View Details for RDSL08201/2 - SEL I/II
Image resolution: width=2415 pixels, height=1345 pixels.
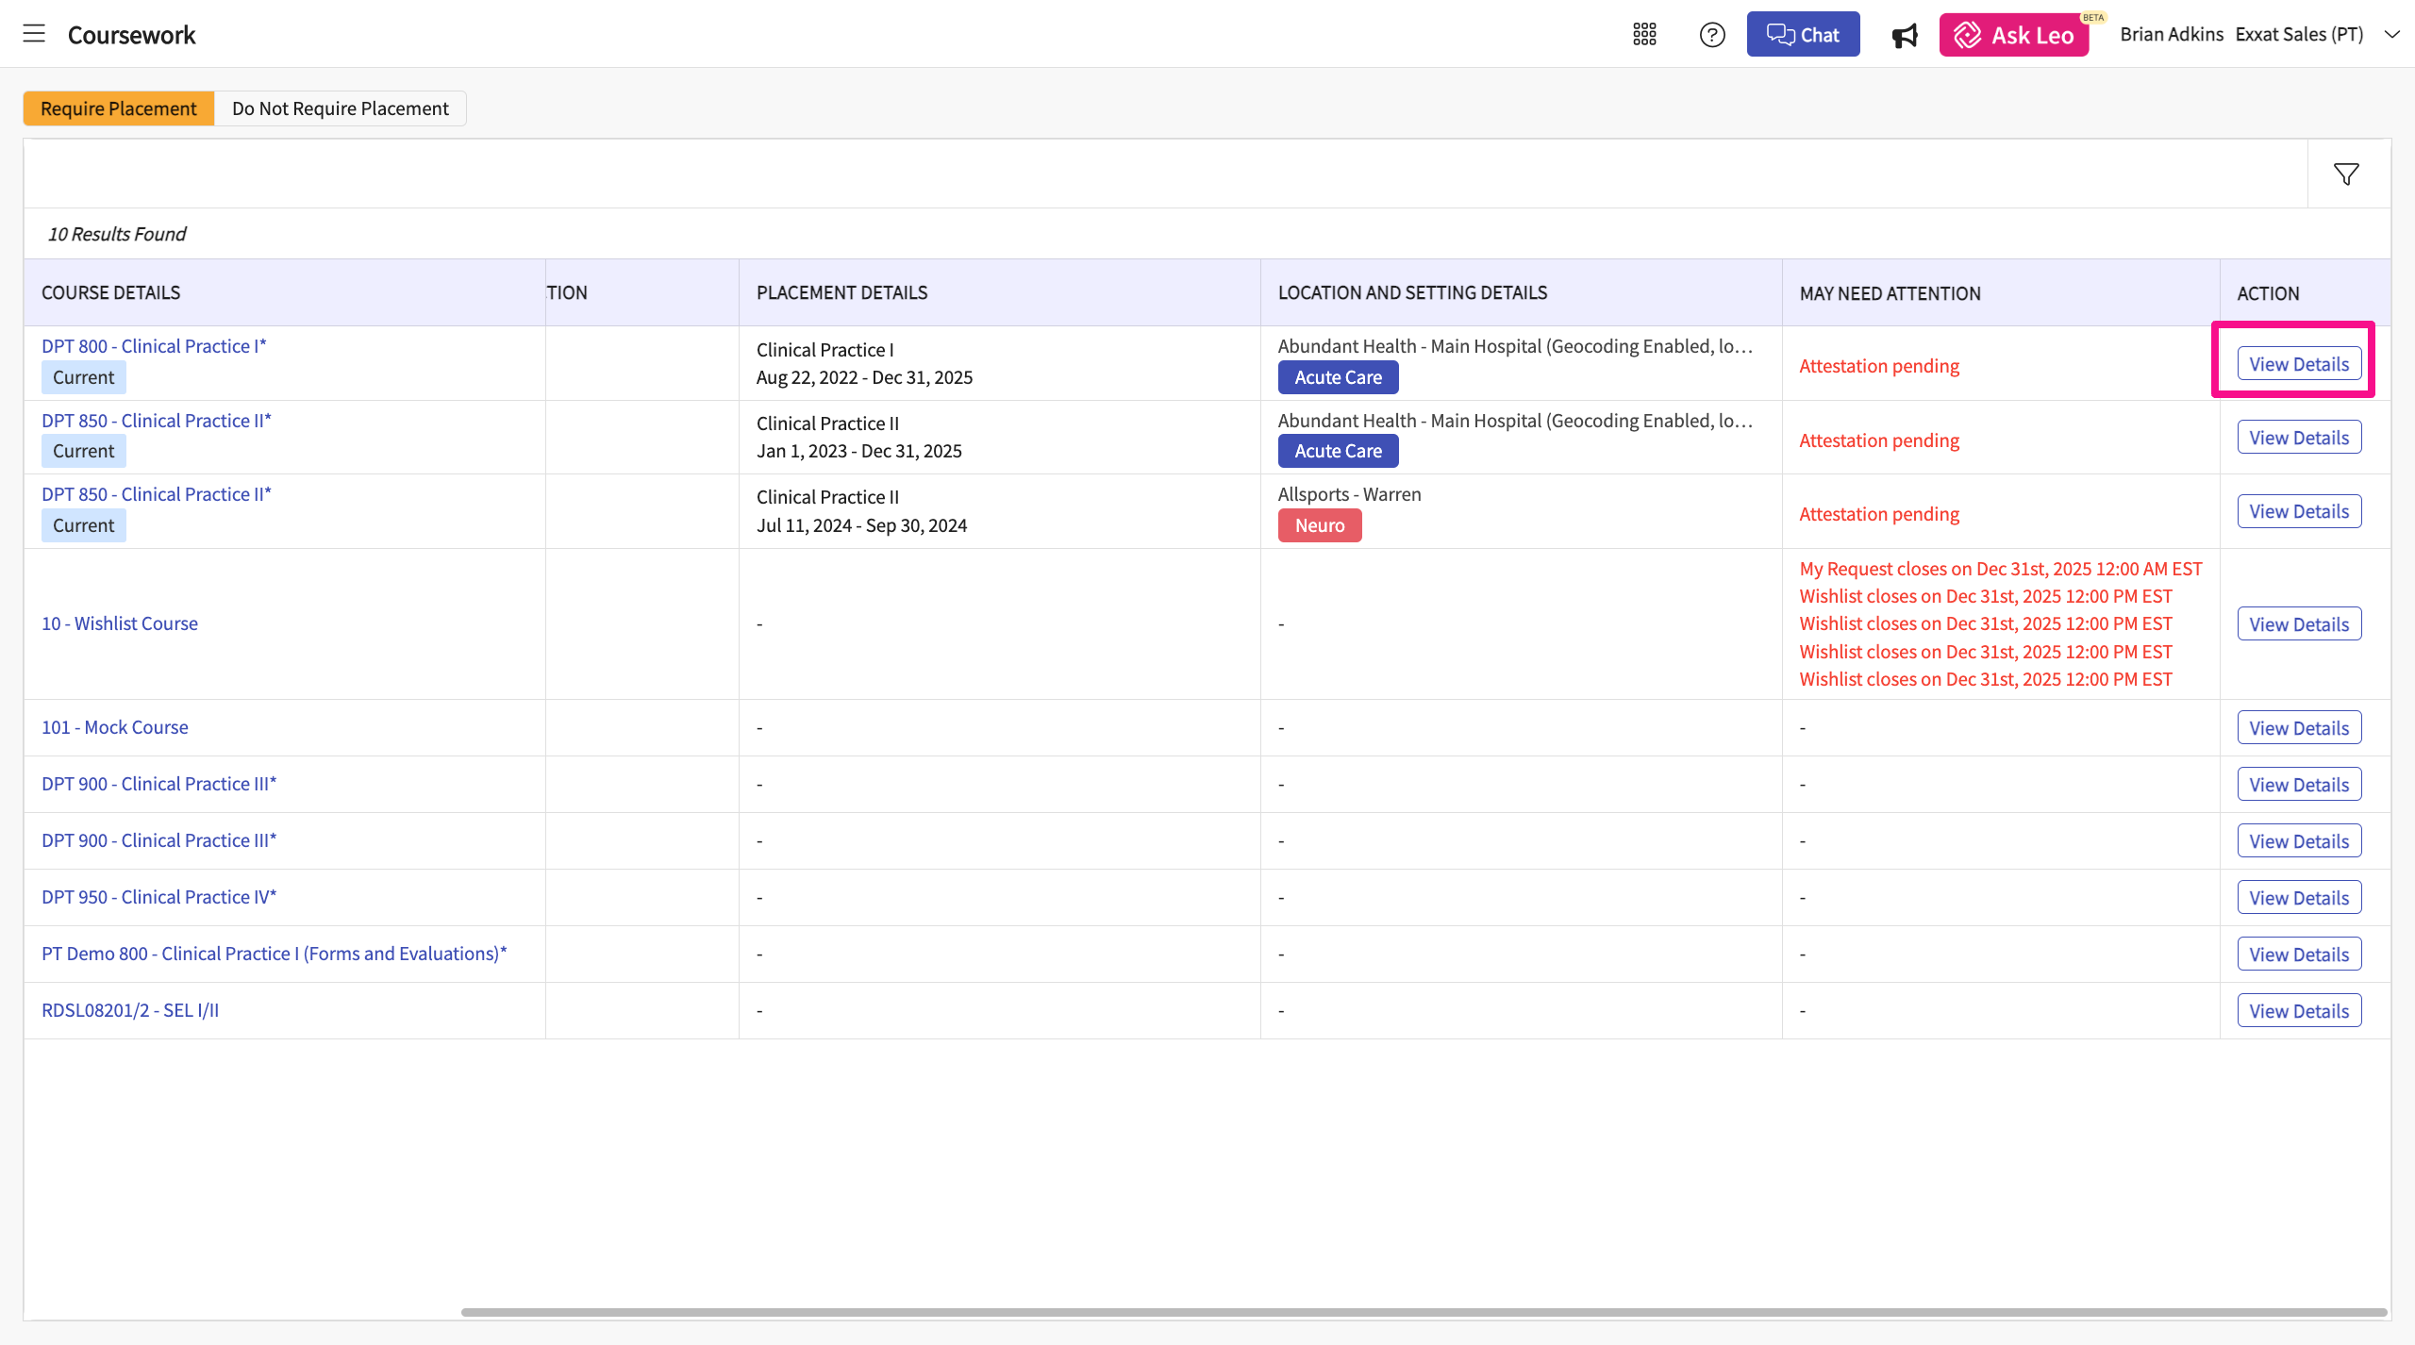[x=2299, y=1011]
